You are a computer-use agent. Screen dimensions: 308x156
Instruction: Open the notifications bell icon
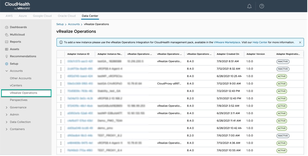(249, 6)
